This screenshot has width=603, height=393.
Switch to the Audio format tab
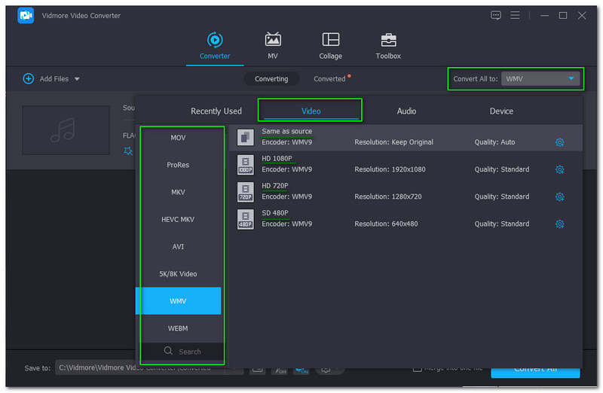[406, 111]
